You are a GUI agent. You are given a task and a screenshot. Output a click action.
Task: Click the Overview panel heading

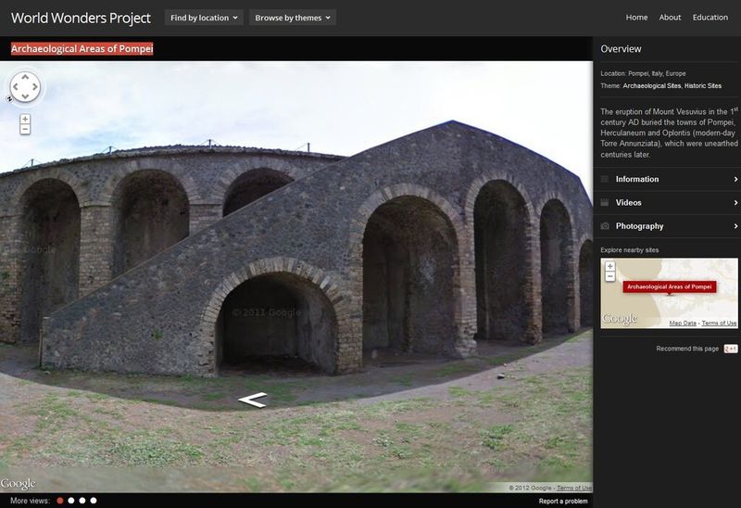[x=621, y=49]
